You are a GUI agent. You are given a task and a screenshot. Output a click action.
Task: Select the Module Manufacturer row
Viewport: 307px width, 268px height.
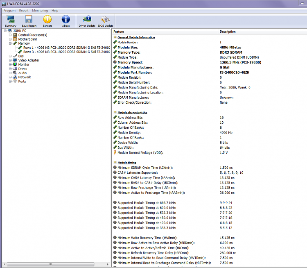[x=210, y=68]
